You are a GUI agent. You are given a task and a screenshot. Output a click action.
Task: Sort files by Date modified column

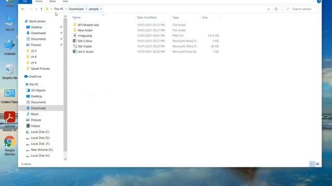click(x=146, y=18)
